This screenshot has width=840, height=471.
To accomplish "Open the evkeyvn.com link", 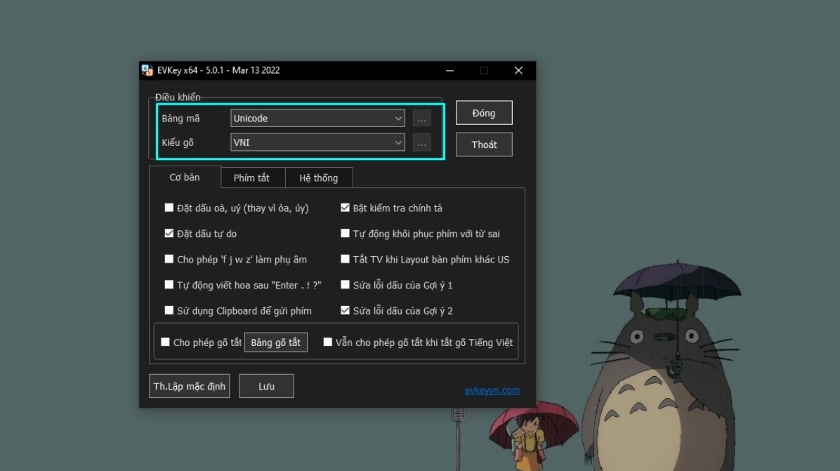I will [492, 390].
